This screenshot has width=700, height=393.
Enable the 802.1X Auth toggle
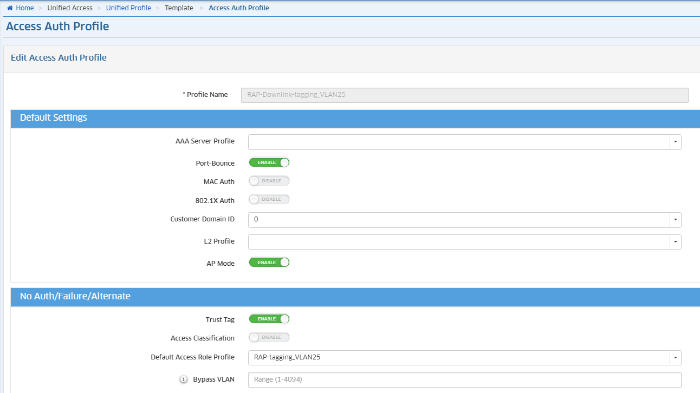pos(269,199)
